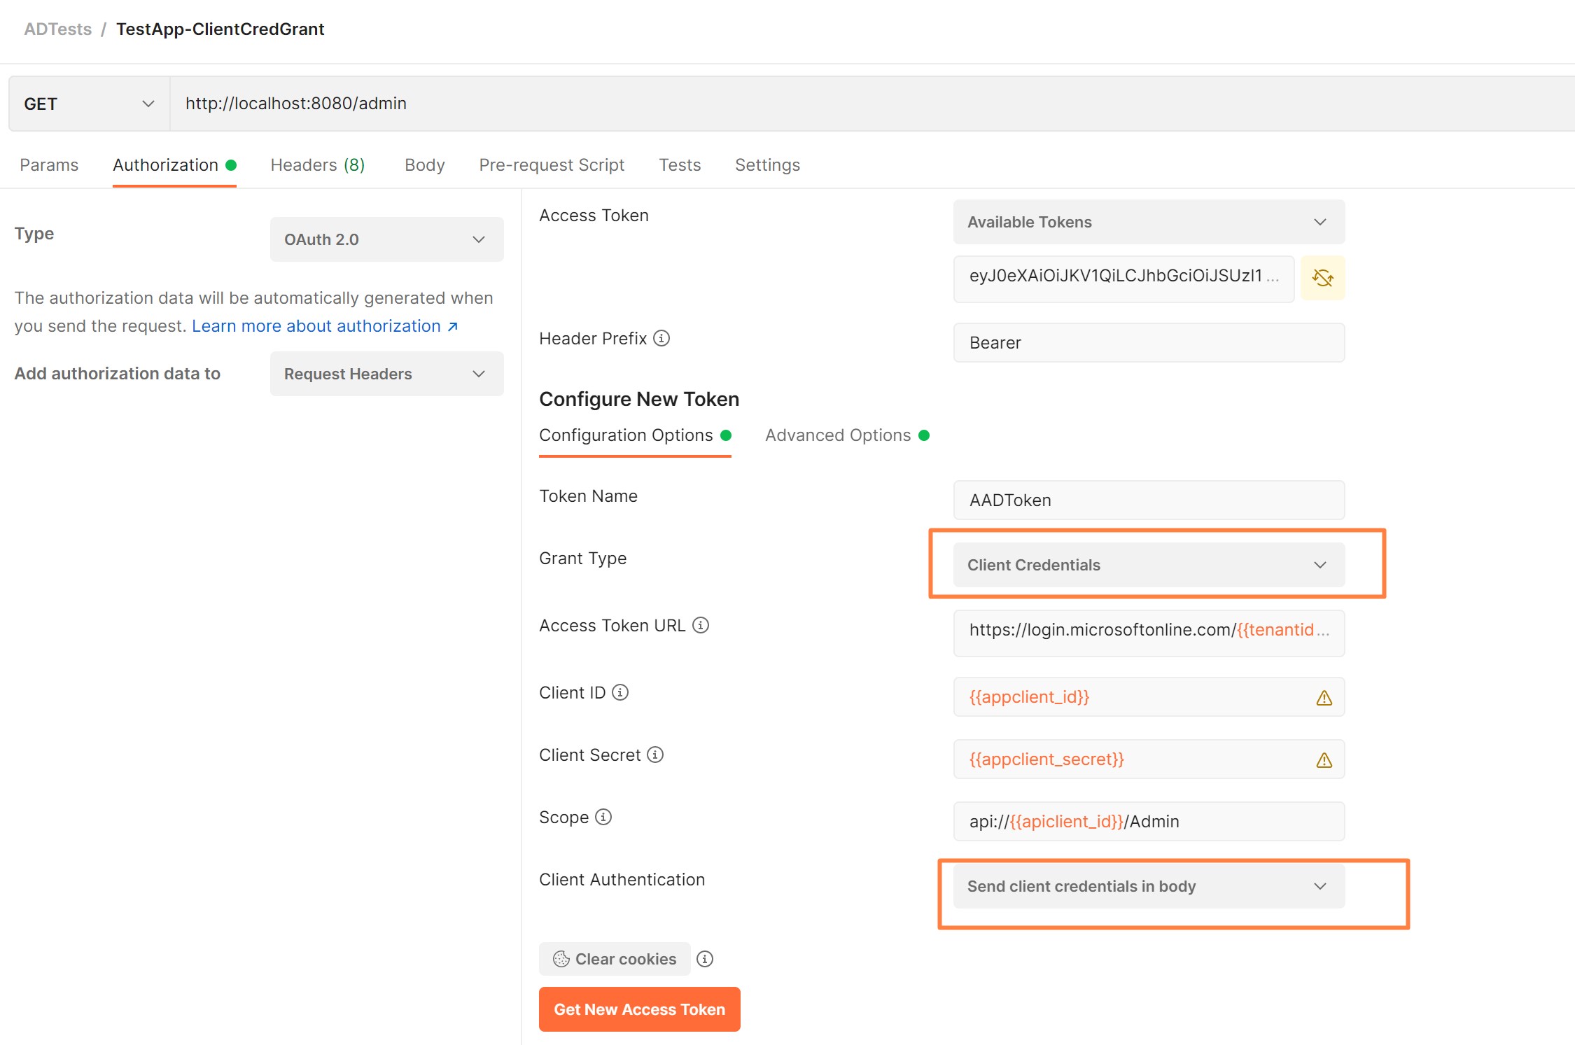Switch to the Params tab
Image resolution: width=1575 pixels, height=1045 pixels.
point(49,165)
